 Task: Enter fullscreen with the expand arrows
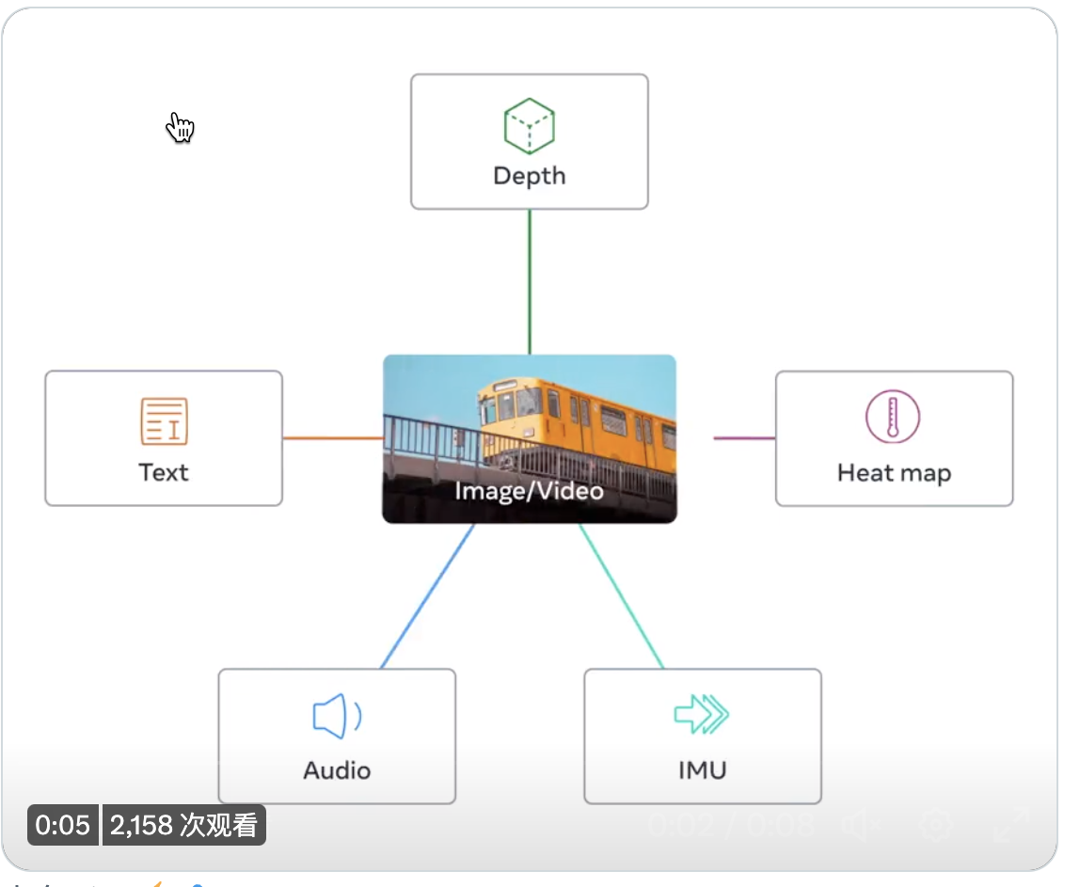tap(1012, 824)
